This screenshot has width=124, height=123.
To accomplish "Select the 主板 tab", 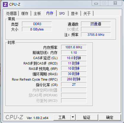I will pyautogui.click(x=37, y=13).
